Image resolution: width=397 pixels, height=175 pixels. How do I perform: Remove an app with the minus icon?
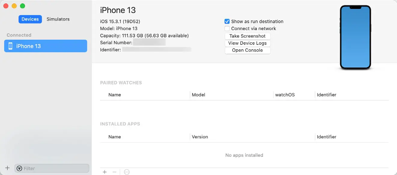point(114,172)
